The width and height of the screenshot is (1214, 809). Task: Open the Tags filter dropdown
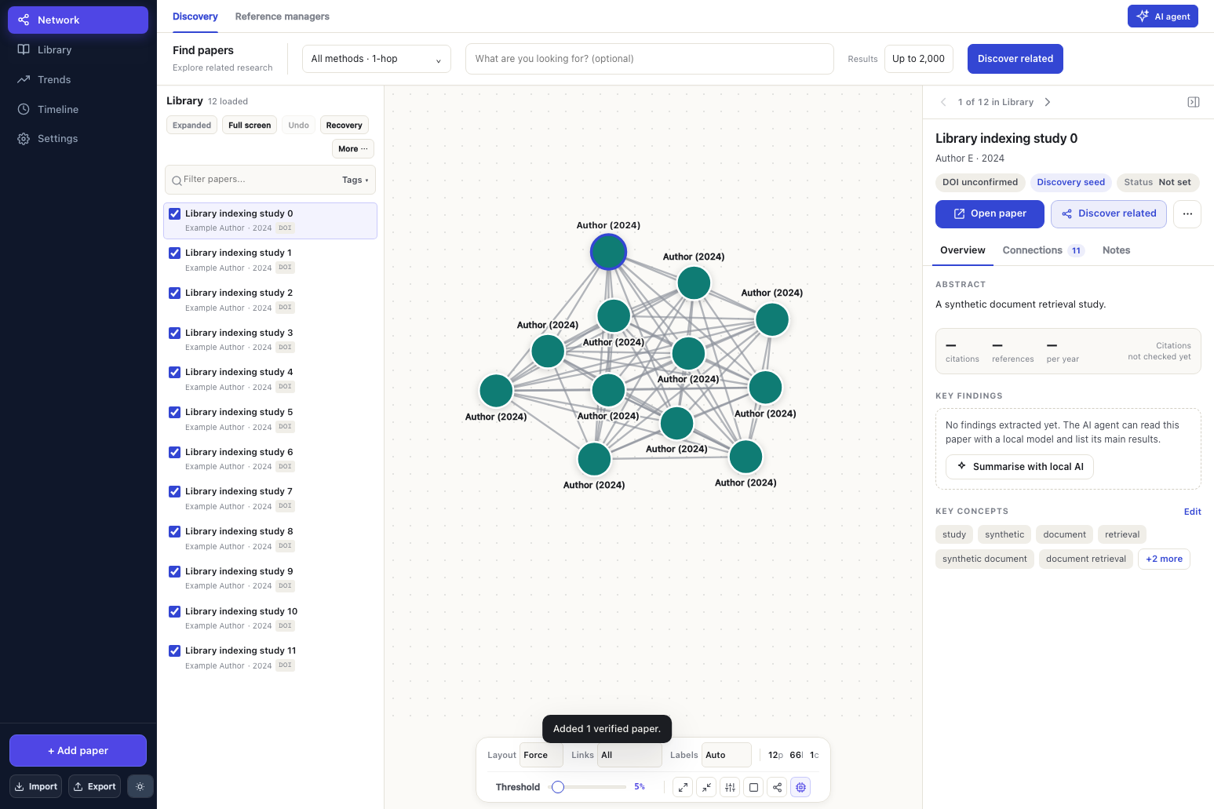tap(355, 180)
